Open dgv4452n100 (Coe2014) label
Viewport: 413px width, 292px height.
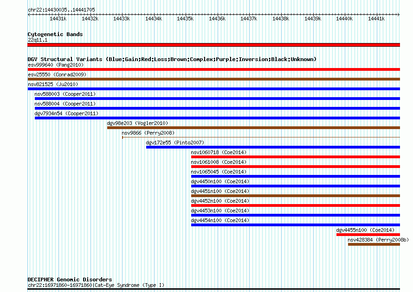point(220,201)
